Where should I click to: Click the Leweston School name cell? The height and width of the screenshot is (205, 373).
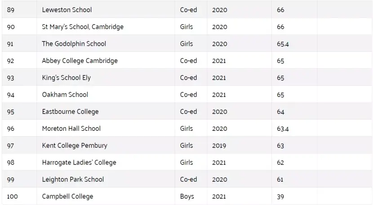tap(67, 10)
